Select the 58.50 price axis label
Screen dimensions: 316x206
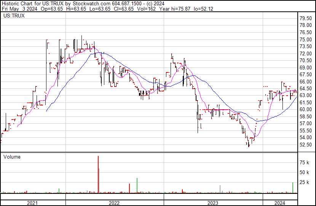pos(306,116)
